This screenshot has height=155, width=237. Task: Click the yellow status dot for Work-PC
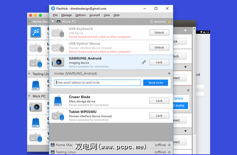tap(169, 22)
